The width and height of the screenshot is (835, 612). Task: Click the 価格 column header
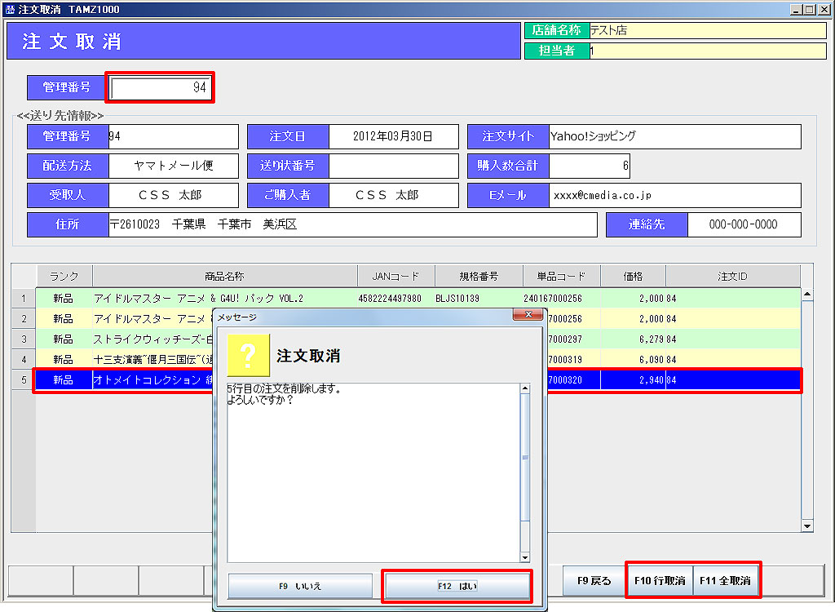[633, 277]
